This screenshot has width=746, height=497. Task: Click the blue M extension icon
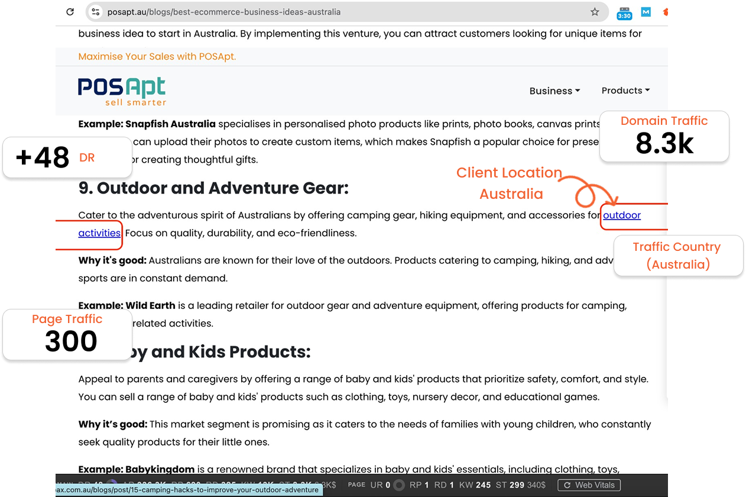pyautogui.click(x=646, y=12)
